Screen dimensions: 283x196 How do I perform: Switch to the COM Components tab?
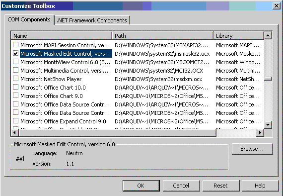[29, 19]
